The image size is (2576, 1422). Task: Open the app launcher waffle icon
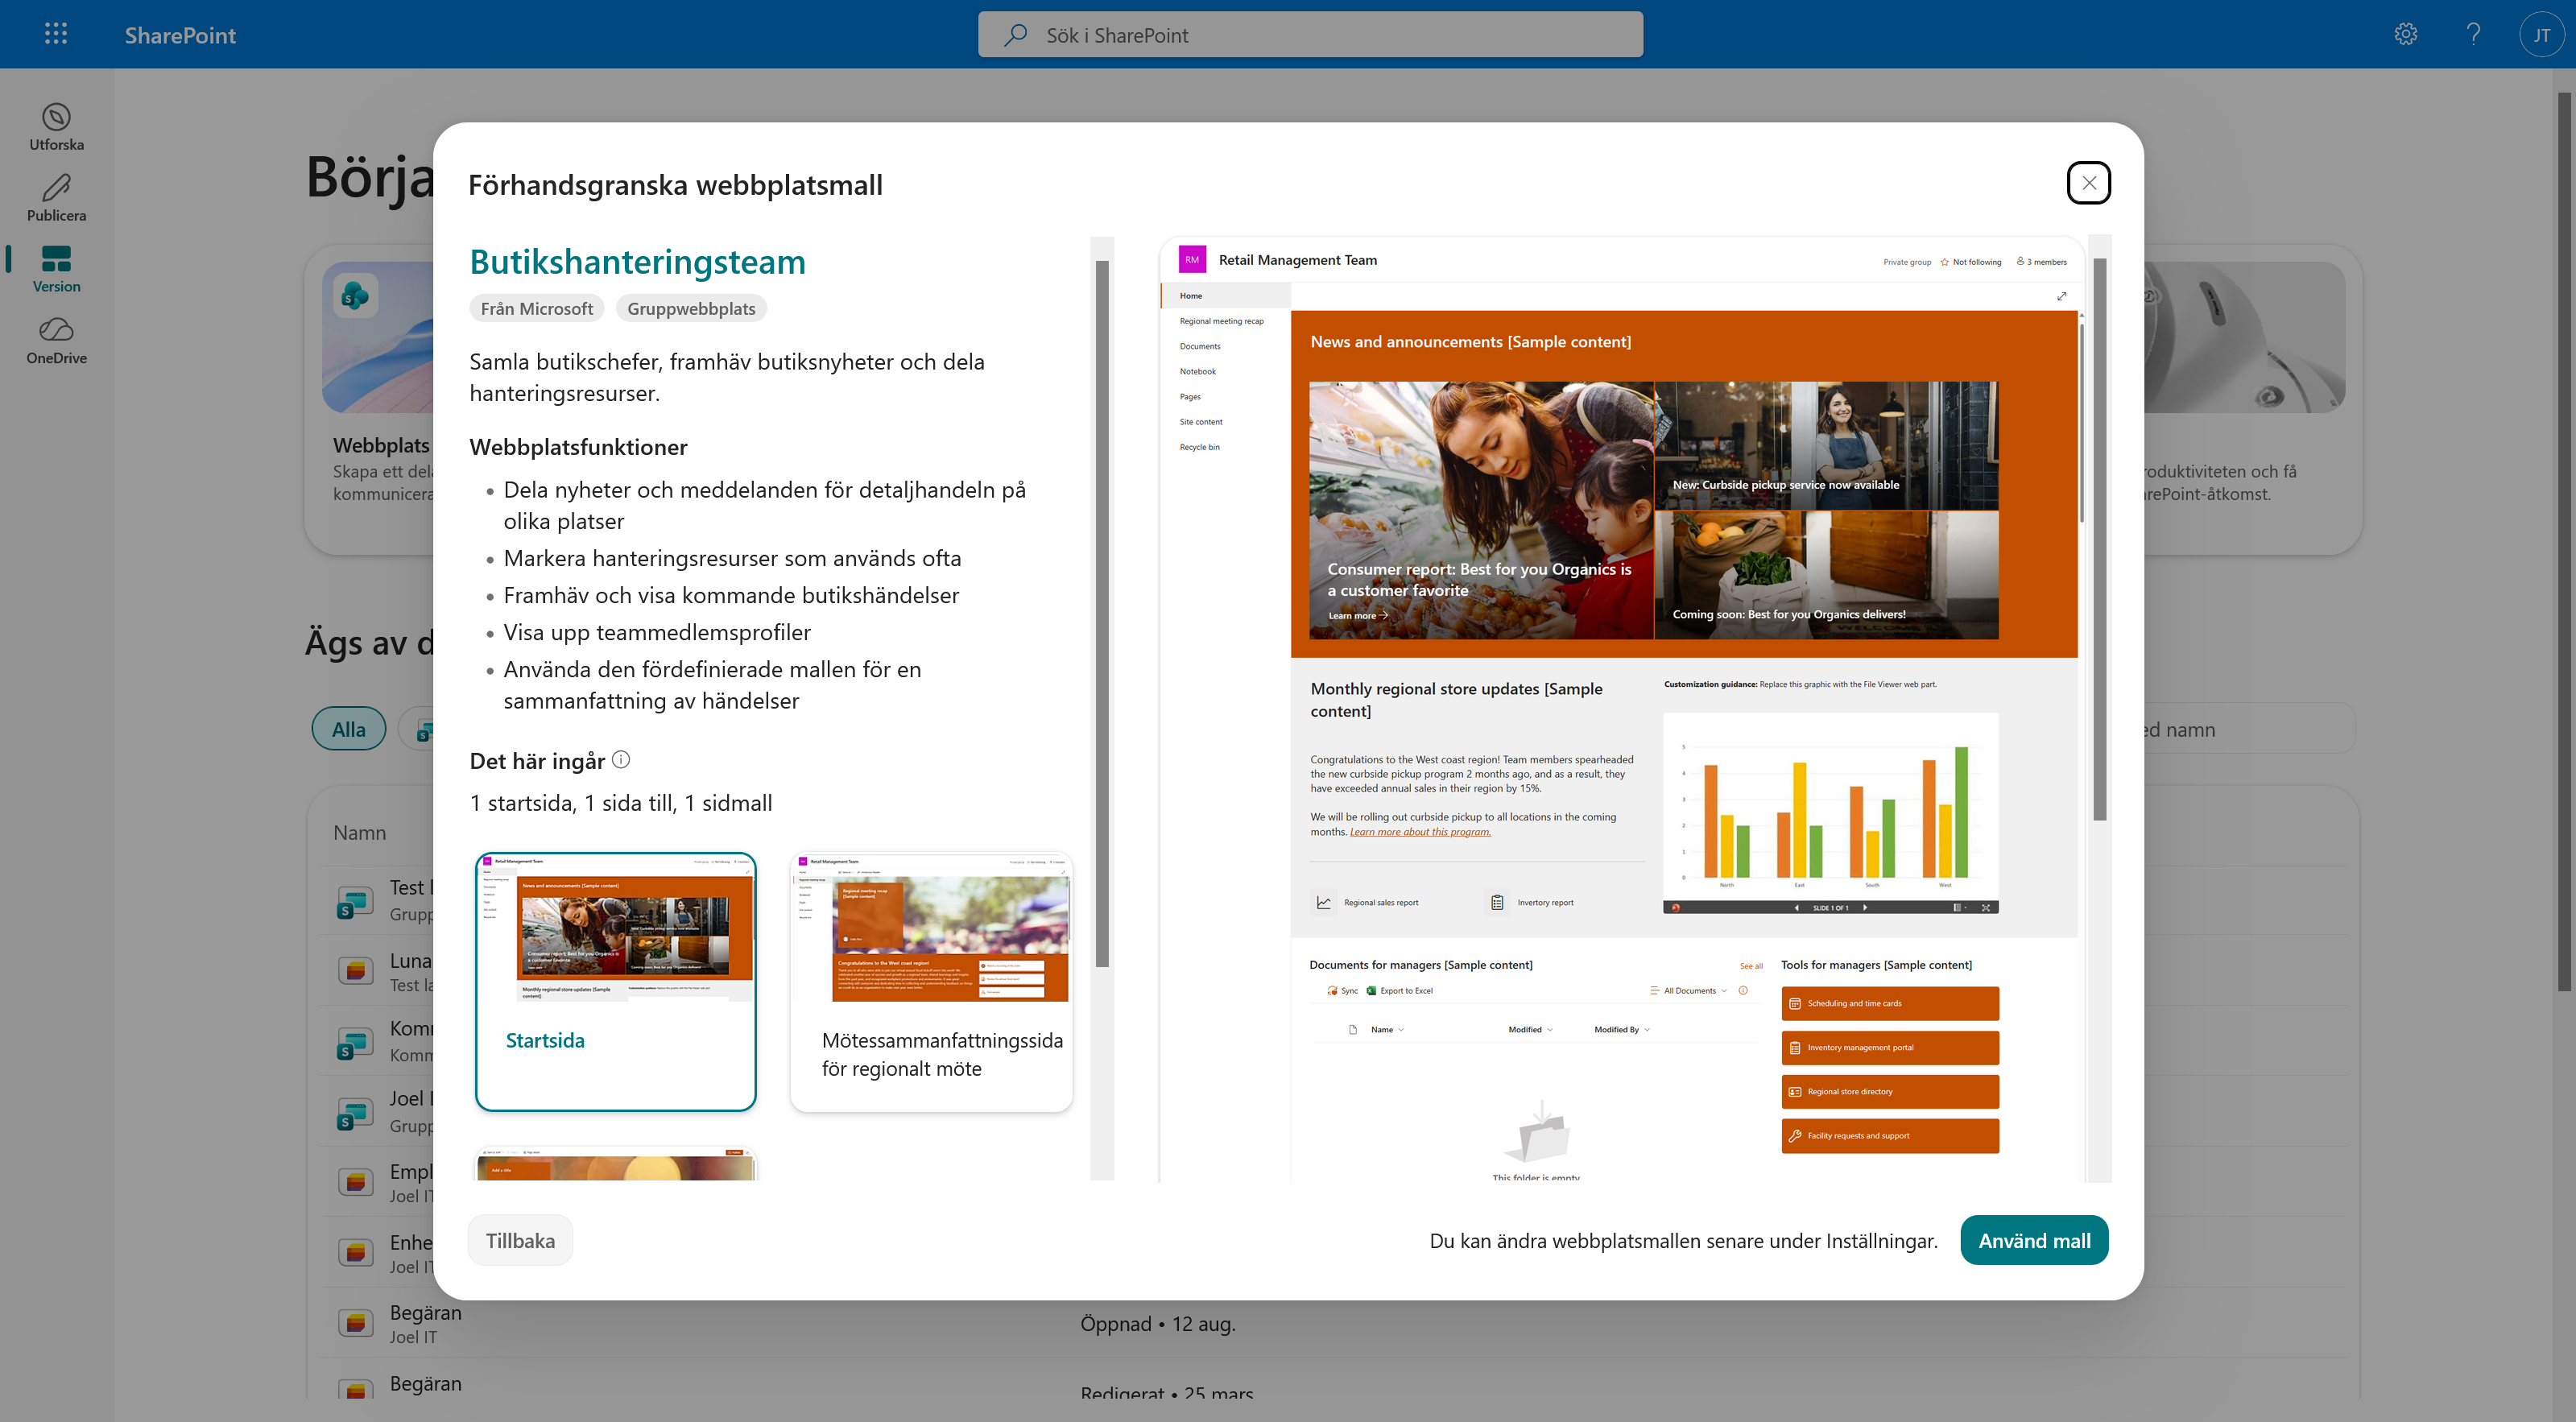click(56, 34)
